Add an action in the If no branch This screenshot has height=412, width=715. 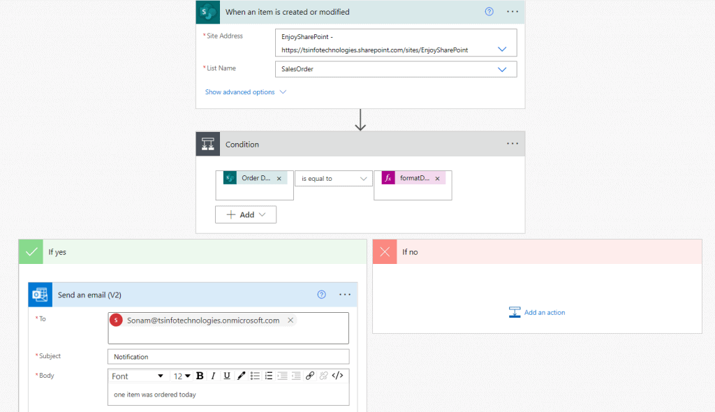pos(537,313)
